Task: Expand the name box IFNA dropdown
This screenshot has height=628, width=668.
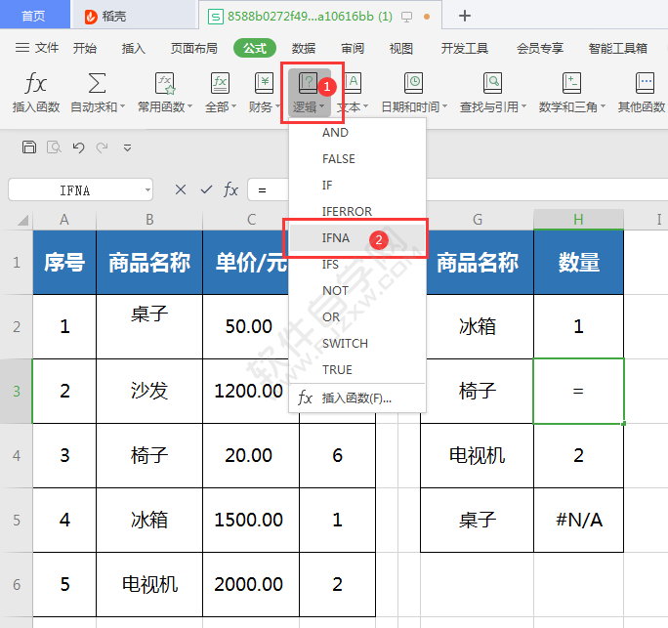Action: click(147, 190)
